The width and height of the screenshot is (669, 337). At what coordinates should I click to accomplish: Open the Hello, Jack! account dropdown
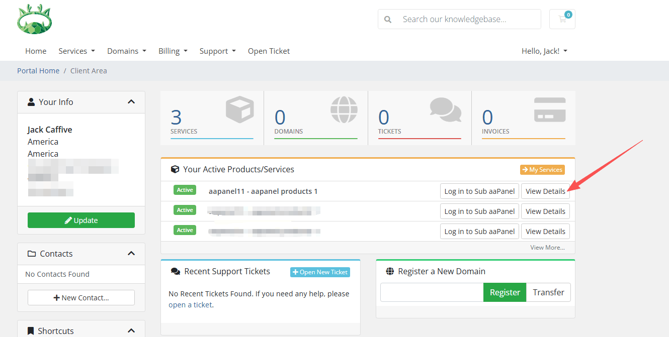click(544, 51)
